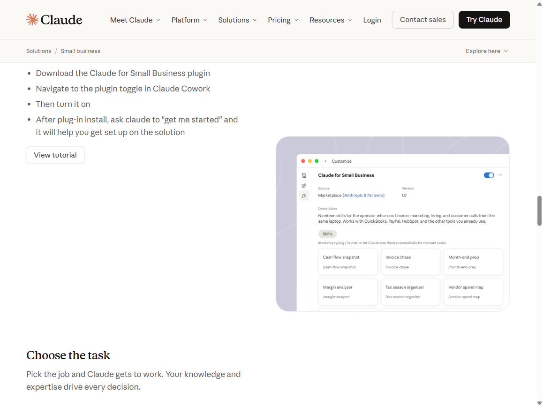The image size is (543, 407).
Task: Open the Tax season organizer skill card
Action: 410,292
